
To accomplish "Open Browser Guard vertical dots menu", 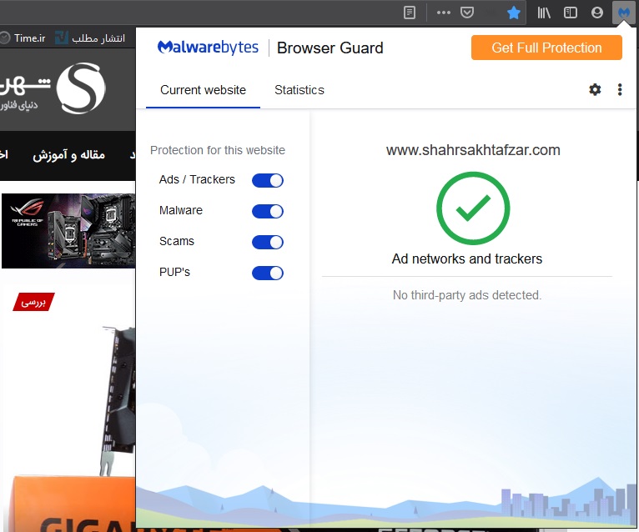I will (620, 89).
